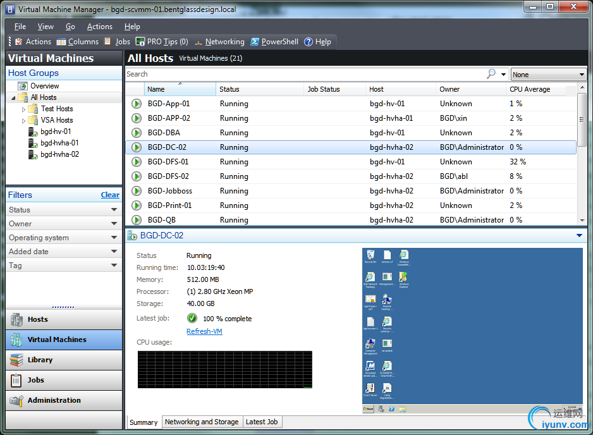Collapse the BGD-DC-02 details pane arrow
593x435 pixels.
(579, 235)
